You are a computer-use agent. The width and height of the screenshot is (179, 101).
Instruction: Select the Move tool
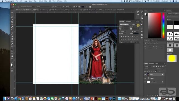(12, 12)
